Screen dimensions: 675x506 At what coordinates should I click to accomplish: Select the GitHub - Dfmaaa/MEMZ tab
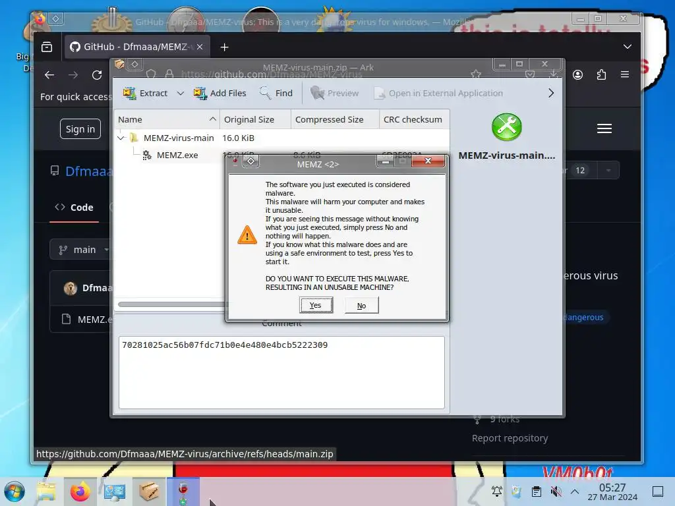coord(137,47)
